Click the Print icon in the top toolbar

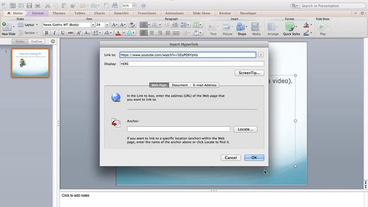[37, 6]
